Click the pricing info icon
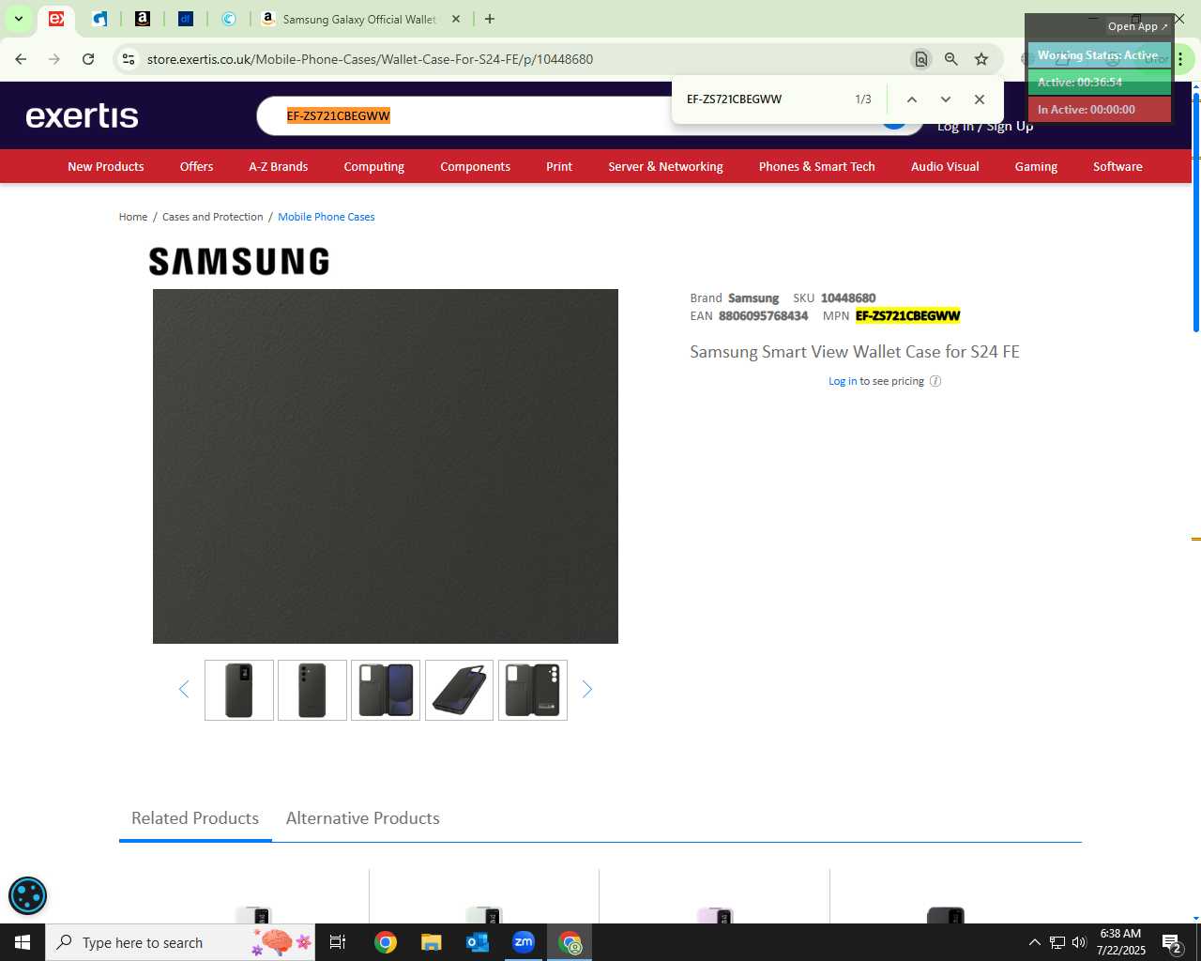The height and width of the screenshot is (961, 1201). coord(935,381)
